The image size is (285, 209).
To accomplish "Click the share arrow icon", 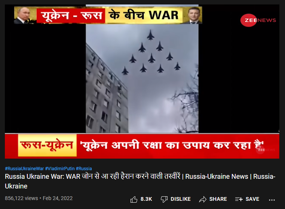I will (x=202, y=199).
